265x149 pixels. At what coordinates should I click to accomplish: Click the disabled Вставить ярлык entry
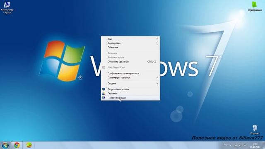coord(130,58)
